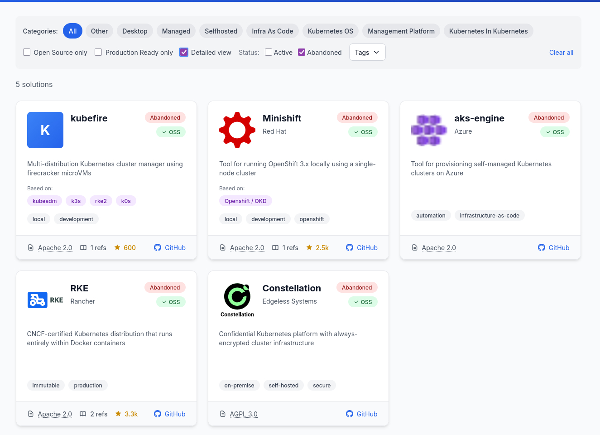Check the Production Ready only box
Screen dimensions: 600x435
[98, 53]
